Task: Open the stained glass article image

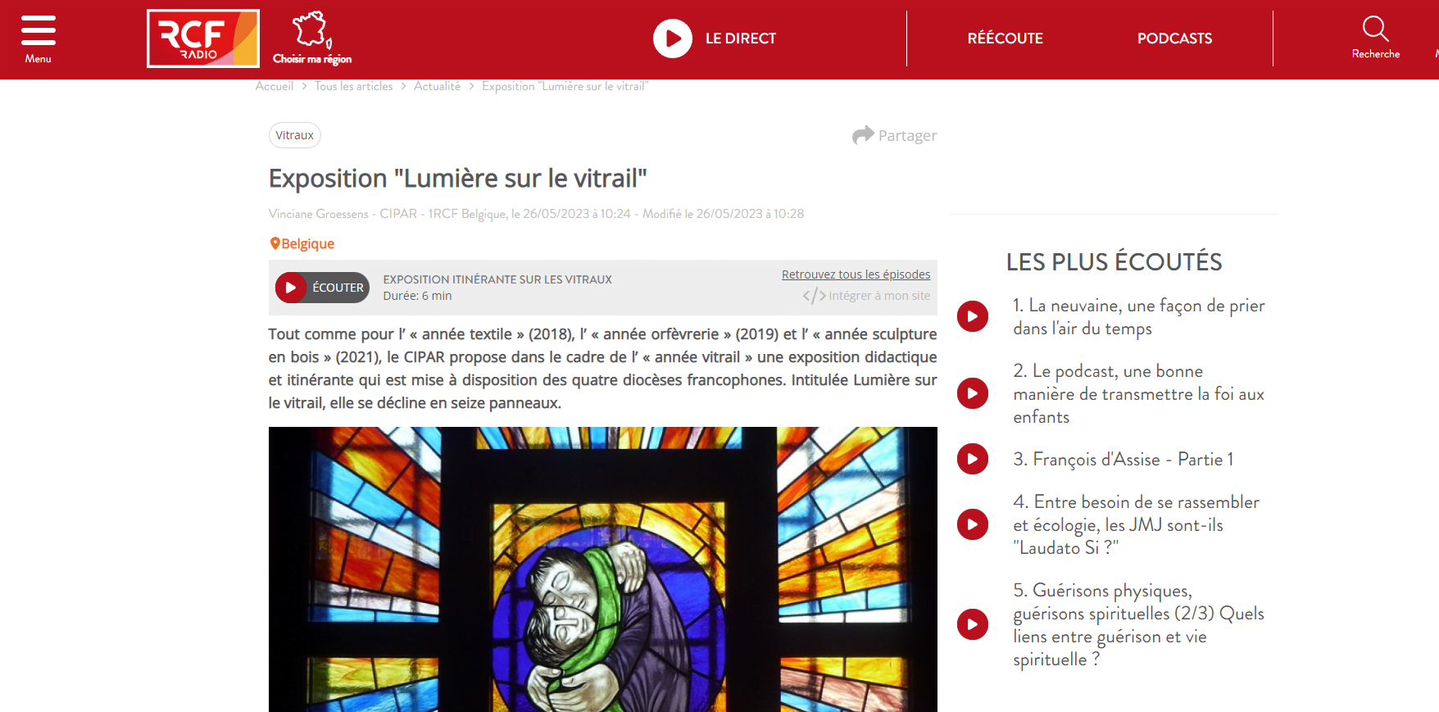Action: (602, 569)
